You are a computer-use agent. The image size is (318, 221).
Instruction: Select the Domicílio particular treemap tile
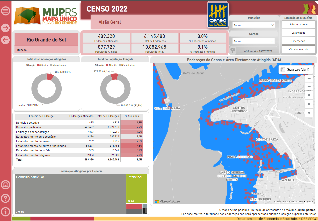coord(70,194)
